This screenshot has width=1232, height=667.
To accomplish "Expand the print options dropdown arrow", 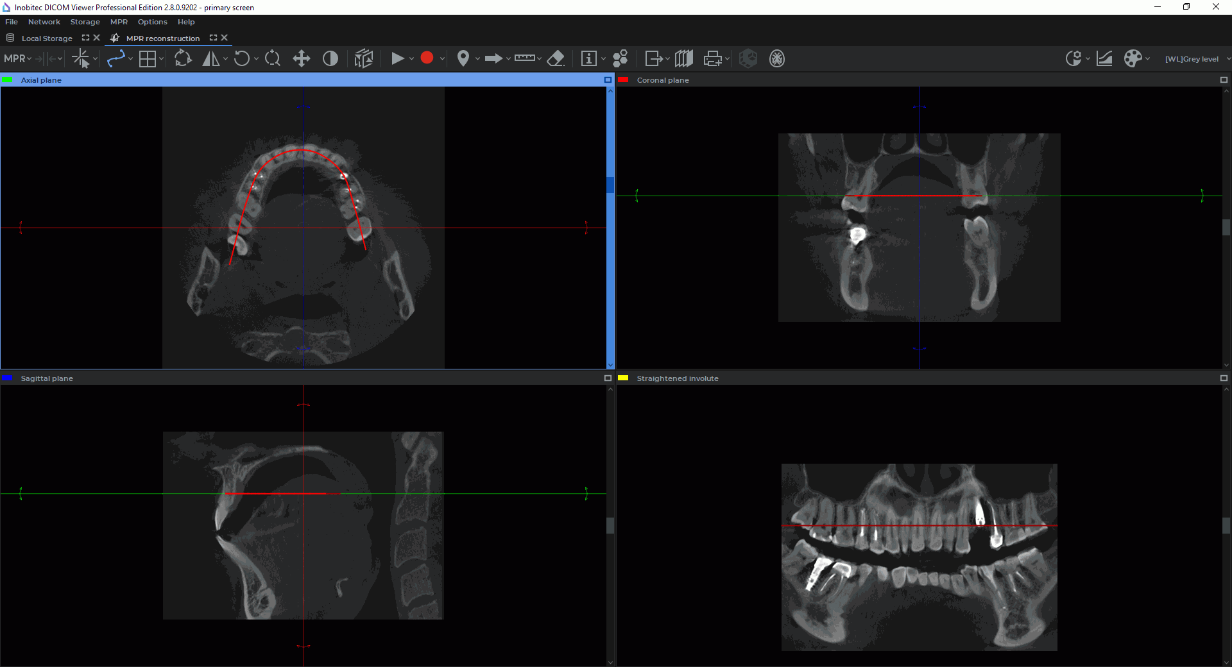I will coord(727,59).
